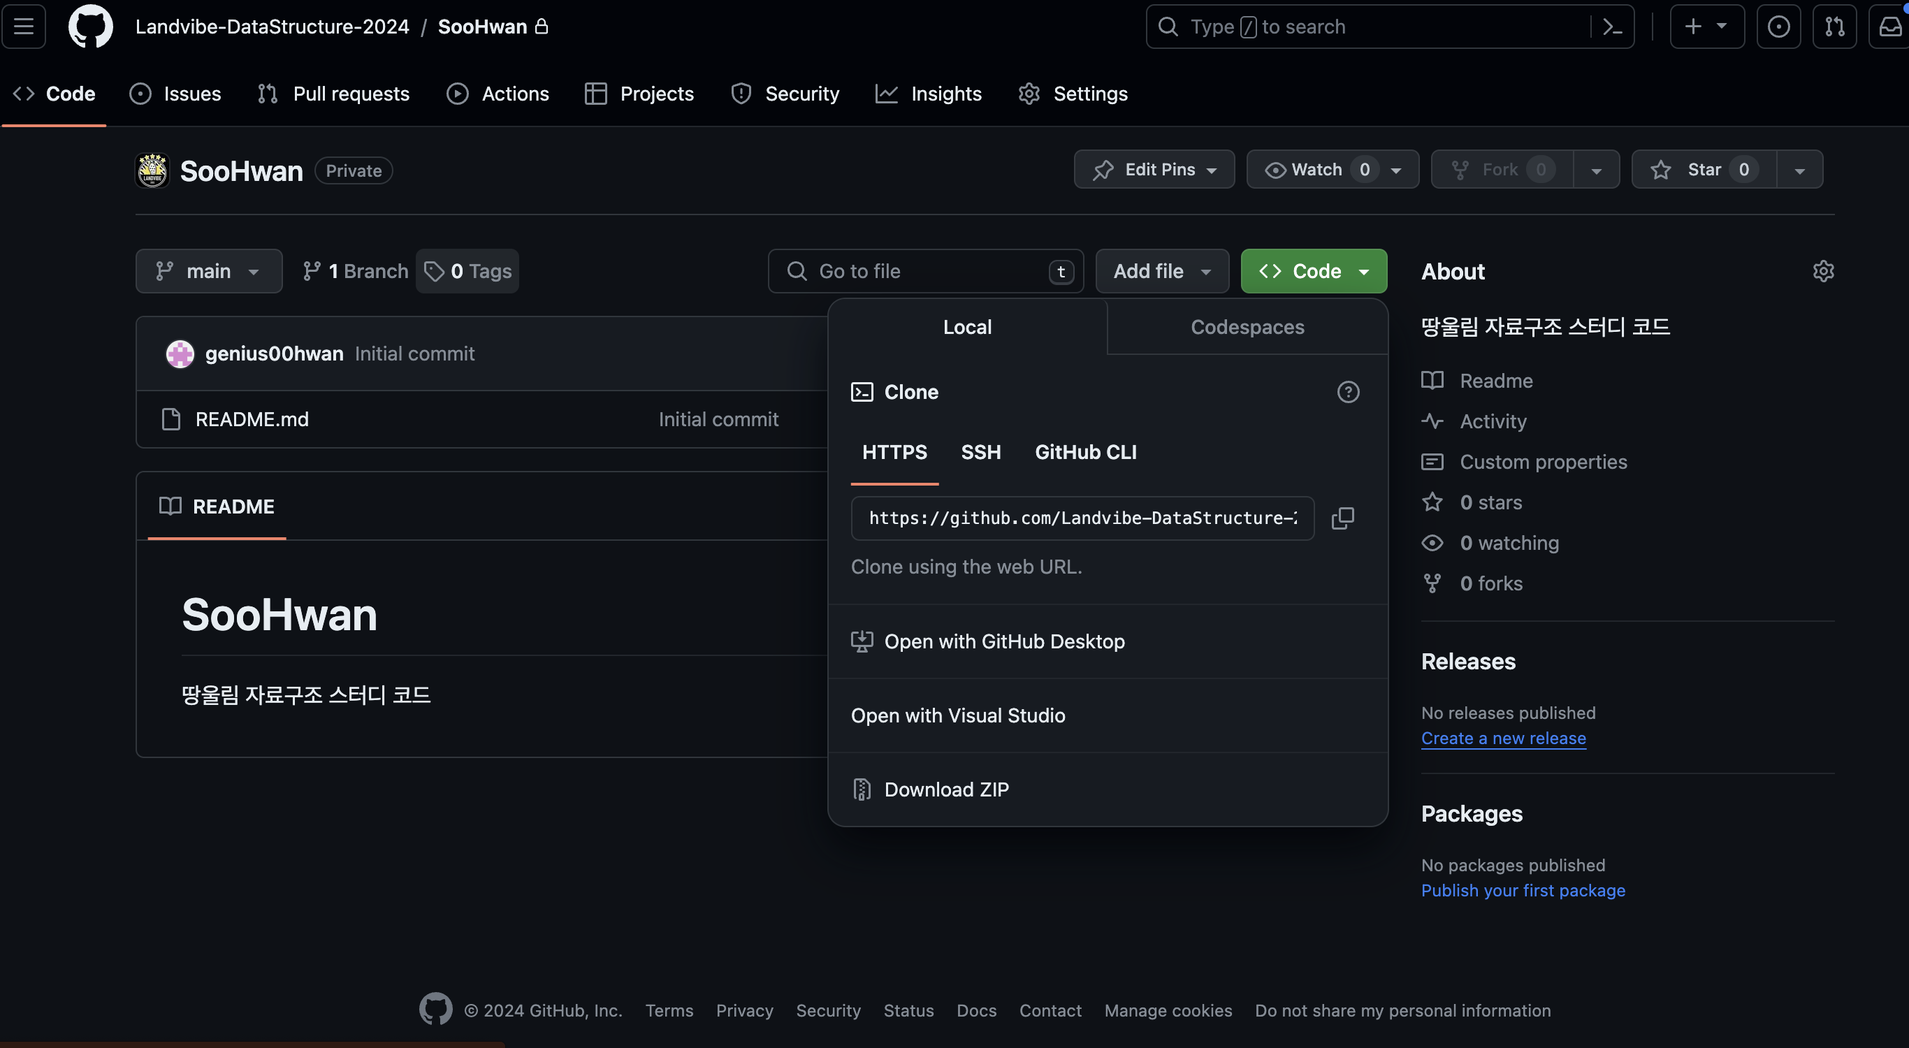Star the SooHwan repository
This screenshot has height=1048, width=1909.
1704,170
